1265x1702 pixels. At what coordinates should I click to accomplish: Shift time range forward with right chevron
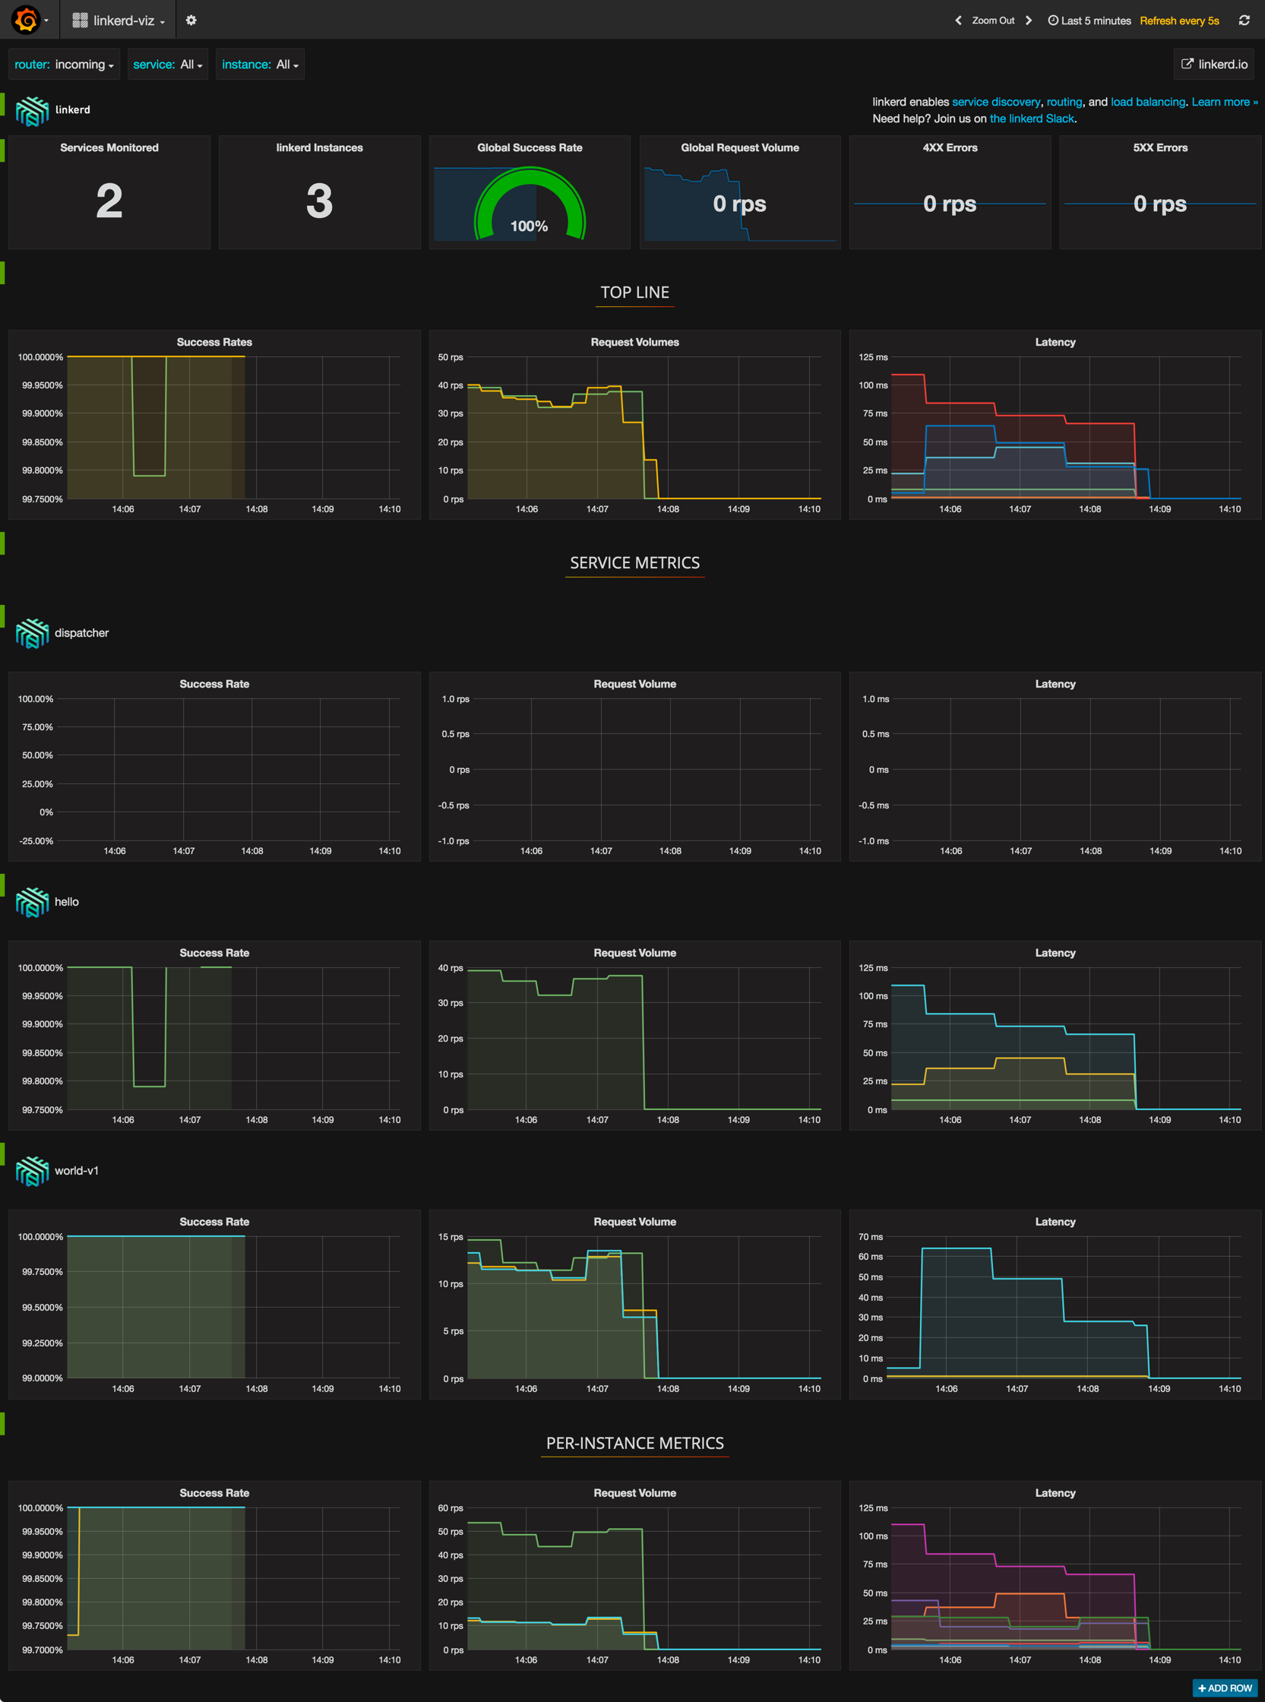click(x=1029, y=21)
